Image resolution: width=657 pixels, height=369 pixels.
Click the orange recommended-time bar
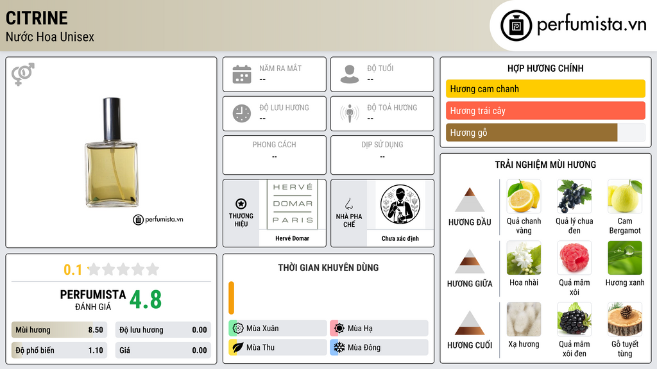(x=231, y=298)
